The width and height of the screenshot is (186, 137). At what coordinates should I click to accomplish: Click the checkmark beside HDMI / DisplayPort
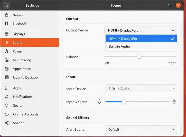172,38
